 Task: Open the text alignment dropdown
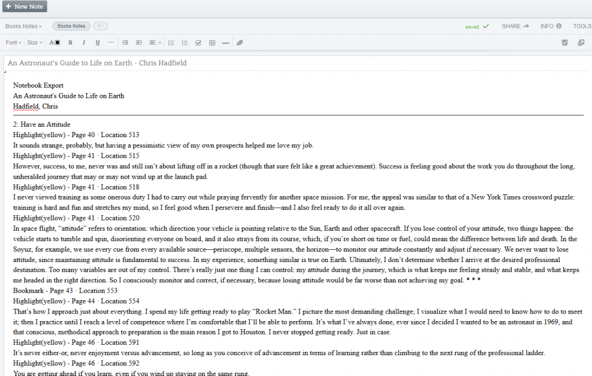click(x=155, y=43)
